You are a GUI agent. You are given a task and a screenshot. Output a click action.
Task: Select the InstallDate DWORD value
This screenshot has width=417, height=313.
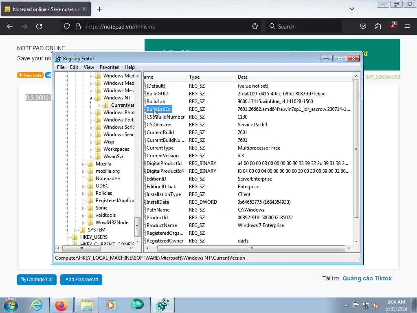tap(158, 202)
